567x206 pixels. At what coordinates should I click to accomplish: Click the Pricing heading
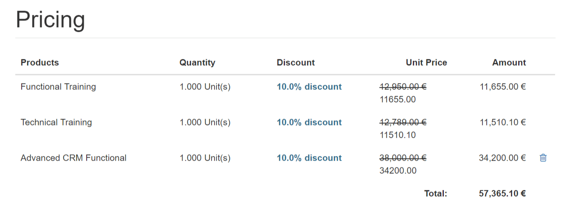[50, 19]
